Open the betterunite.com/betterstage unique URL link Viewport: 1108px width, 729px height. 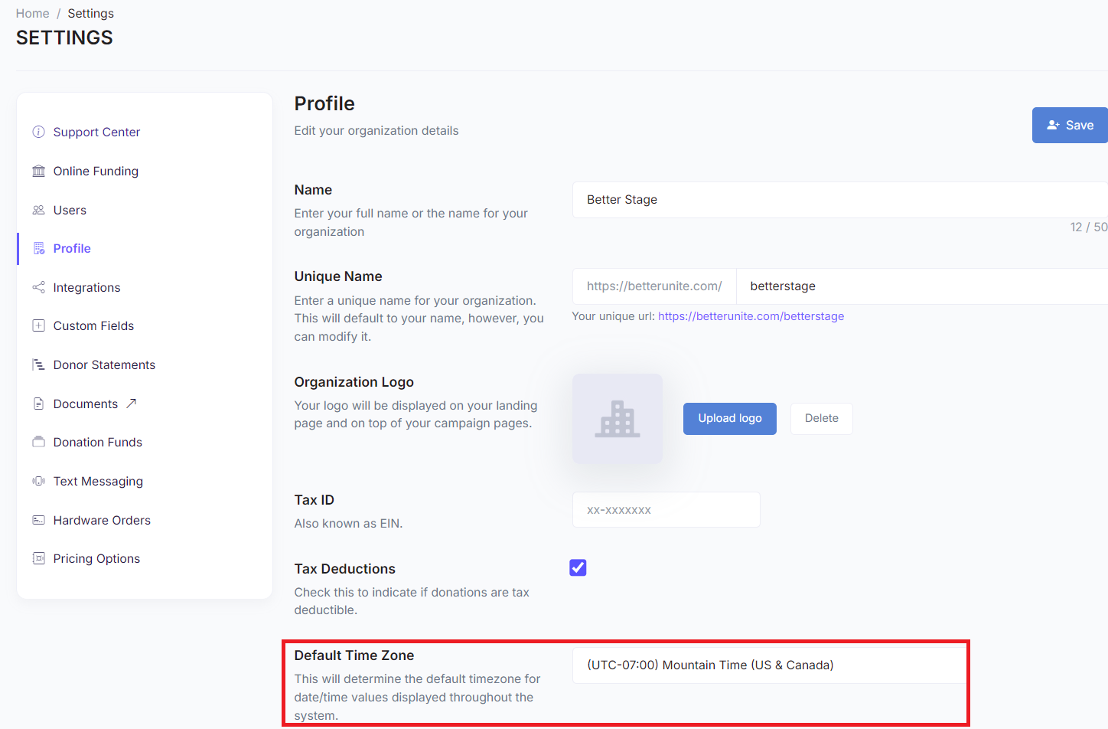click(x=751, y=316)
